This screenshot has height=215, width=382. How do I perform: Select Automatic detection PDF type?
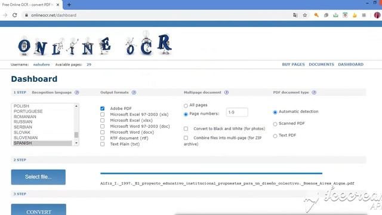275,112
